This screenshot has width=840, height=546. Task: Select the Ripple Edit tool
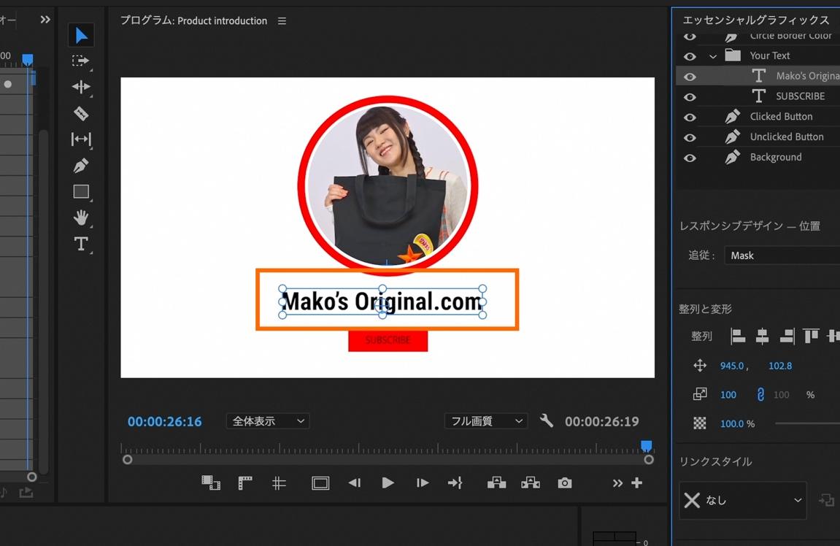pos(81,87)
